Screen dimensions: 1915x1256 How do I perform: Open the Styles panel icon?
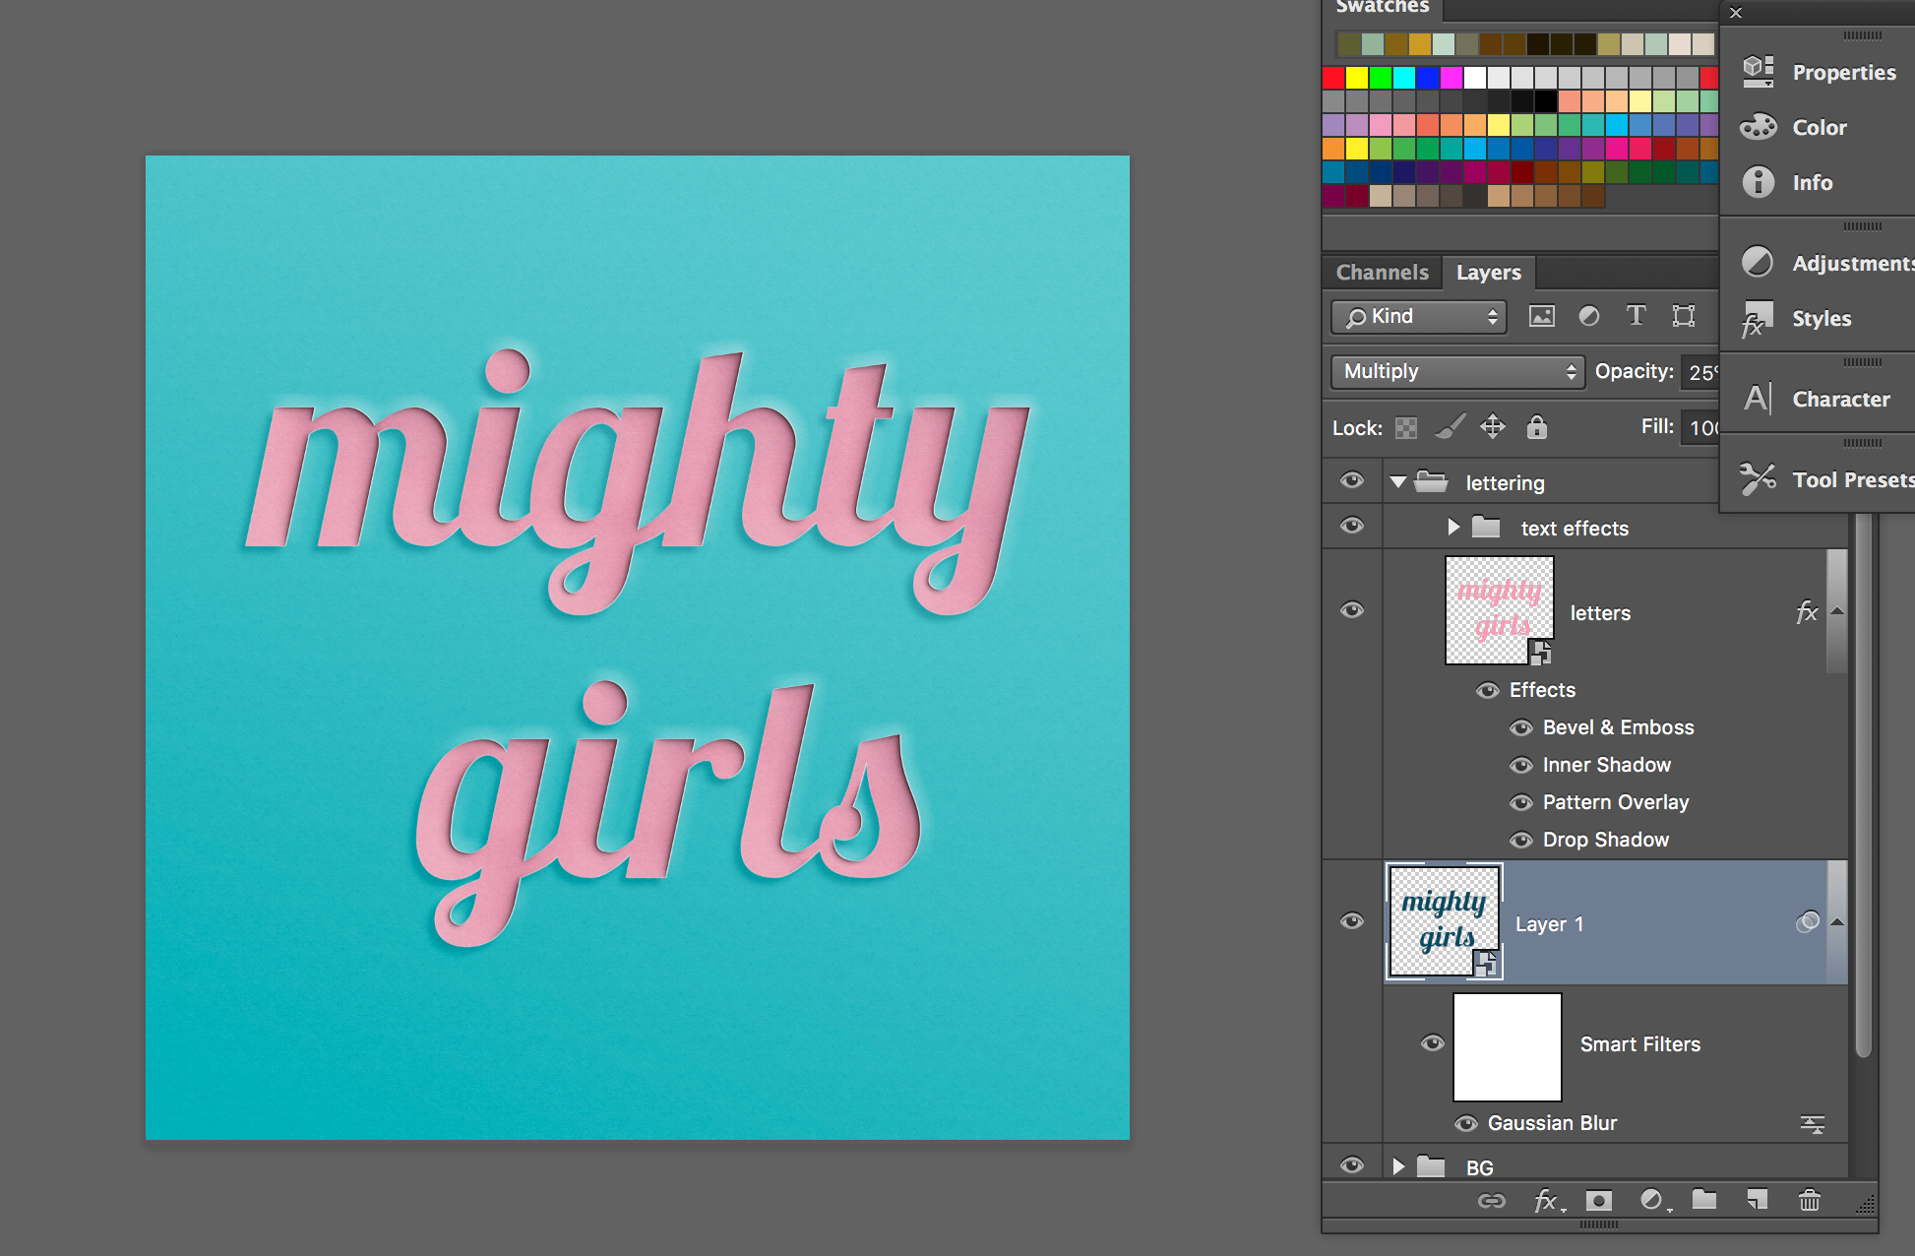(1758, 318)
